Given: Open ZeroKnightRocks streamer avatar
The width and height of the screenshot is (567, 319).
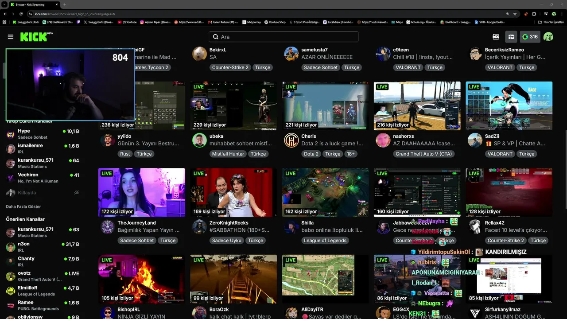Looking at the screenshot, I should (x=199, y=227).
